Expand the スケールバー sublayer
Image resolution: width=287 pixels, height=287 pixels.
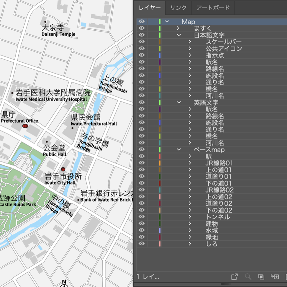coord(190,41)
